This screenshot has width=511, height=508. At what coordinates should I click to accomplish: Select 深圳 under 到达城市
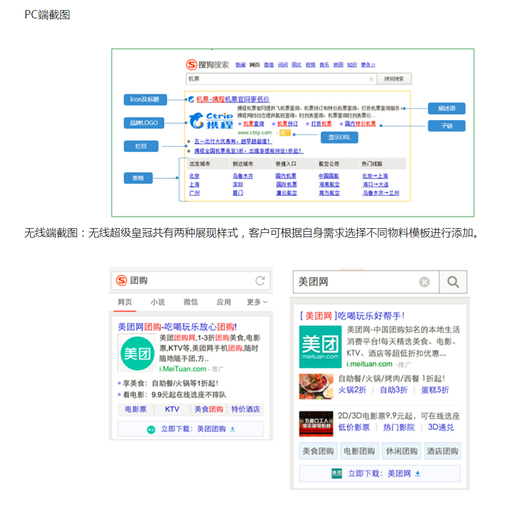click(x=238, y=185)
